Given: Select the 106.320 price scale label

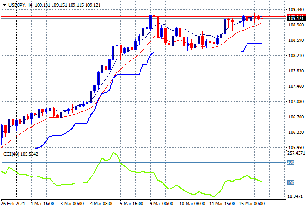Looking at the screenshot, I should coord(296,132).
